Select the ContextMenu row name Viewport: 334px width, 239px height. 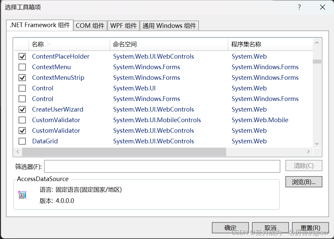(x=51, y=67)
